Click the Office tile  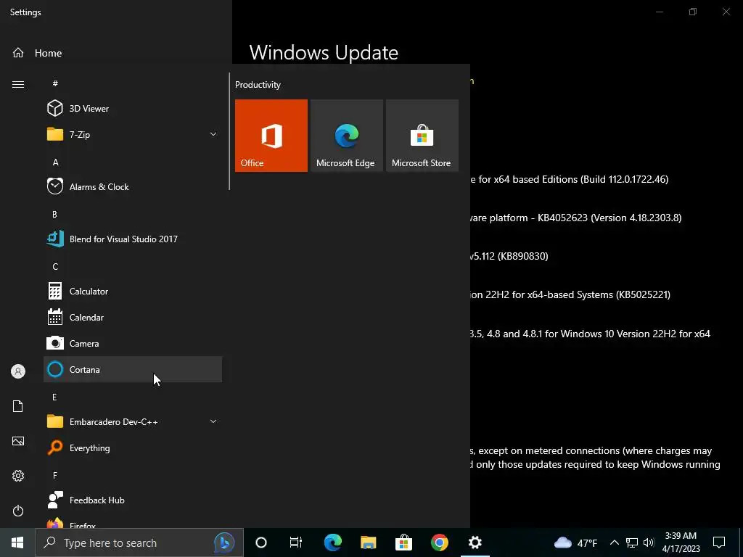click(271, 136)
